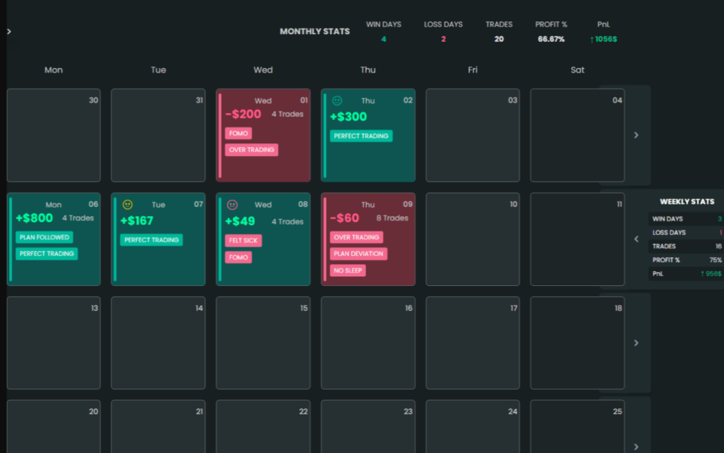The width and height of the screenshot is (724, 453).
Task: Click the yellow mood emoji on Tue 07
Action: 127,204
